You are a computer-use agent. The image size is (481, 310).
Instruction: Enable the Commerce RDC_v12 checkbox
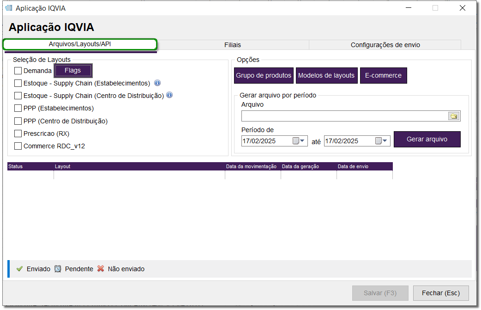(18, 146)
